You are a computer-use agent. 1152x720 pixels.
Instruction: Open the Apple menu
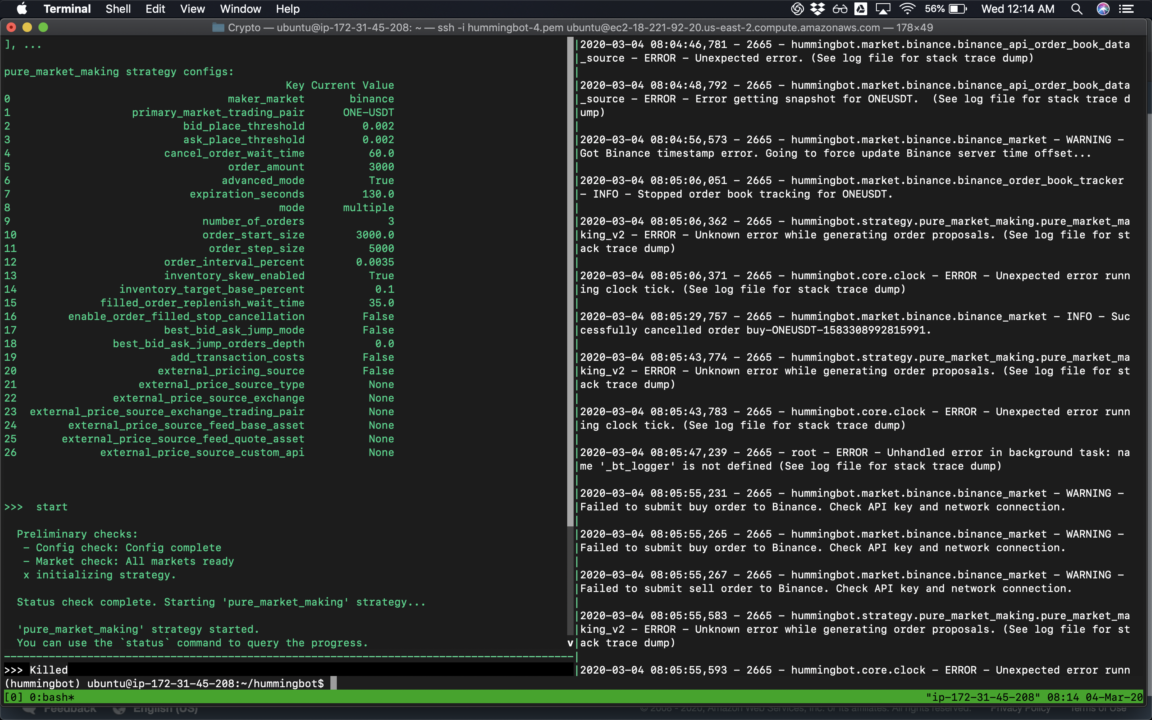pyautogui.click(x=22, y=8)
